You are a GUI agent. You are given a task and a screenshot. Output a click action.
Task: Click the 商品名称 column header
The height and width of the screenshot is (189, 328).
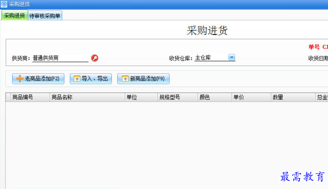coord(87,97)
